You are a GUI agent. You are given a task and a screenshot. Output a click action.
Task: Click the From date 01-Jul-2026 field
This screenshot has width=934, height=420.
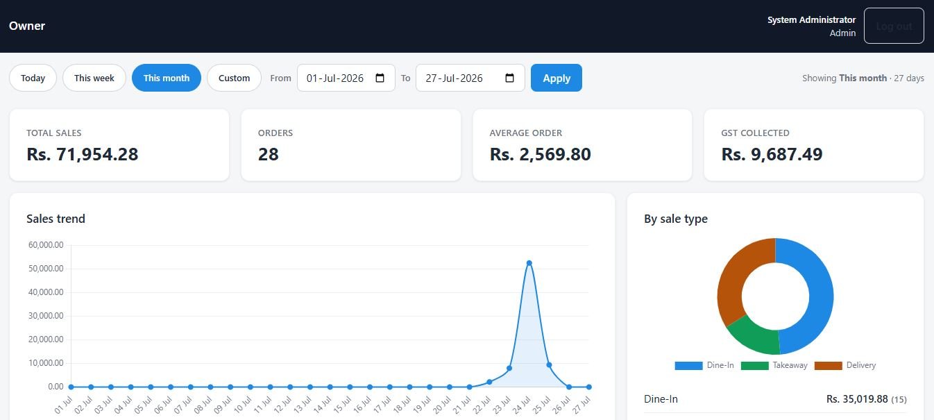pos(346,78)
